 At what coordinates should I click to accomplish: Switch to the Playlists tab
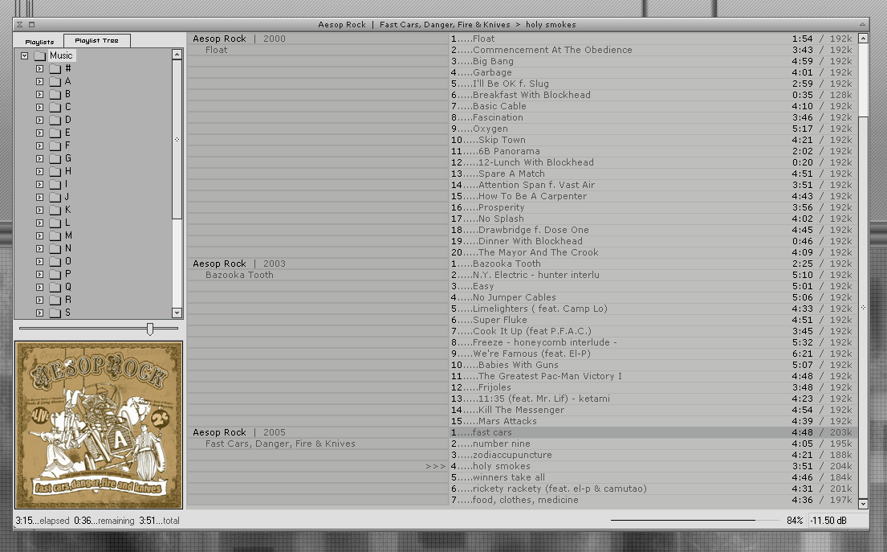pos(39,41)
